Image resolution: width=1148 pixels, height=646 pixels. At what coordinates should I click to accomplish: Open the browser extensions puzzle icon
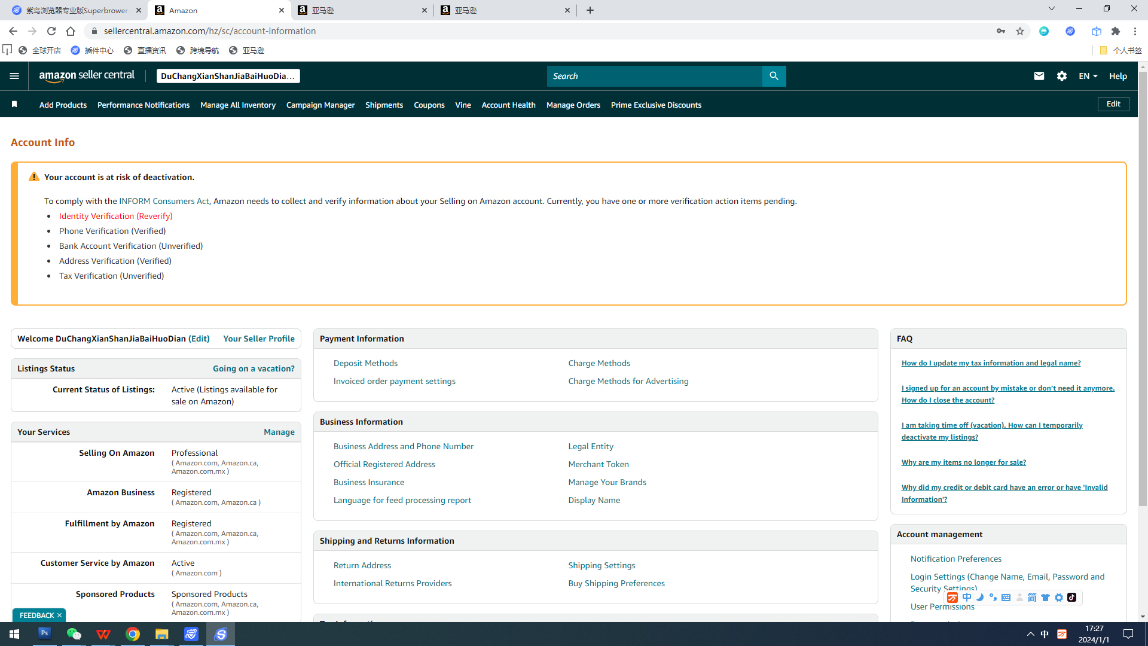click(1116, 31)
